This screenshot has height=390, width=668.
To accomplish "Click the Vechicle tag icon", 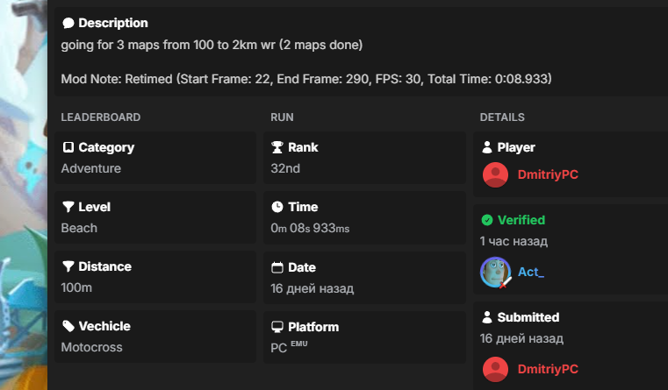I will 68,326.
